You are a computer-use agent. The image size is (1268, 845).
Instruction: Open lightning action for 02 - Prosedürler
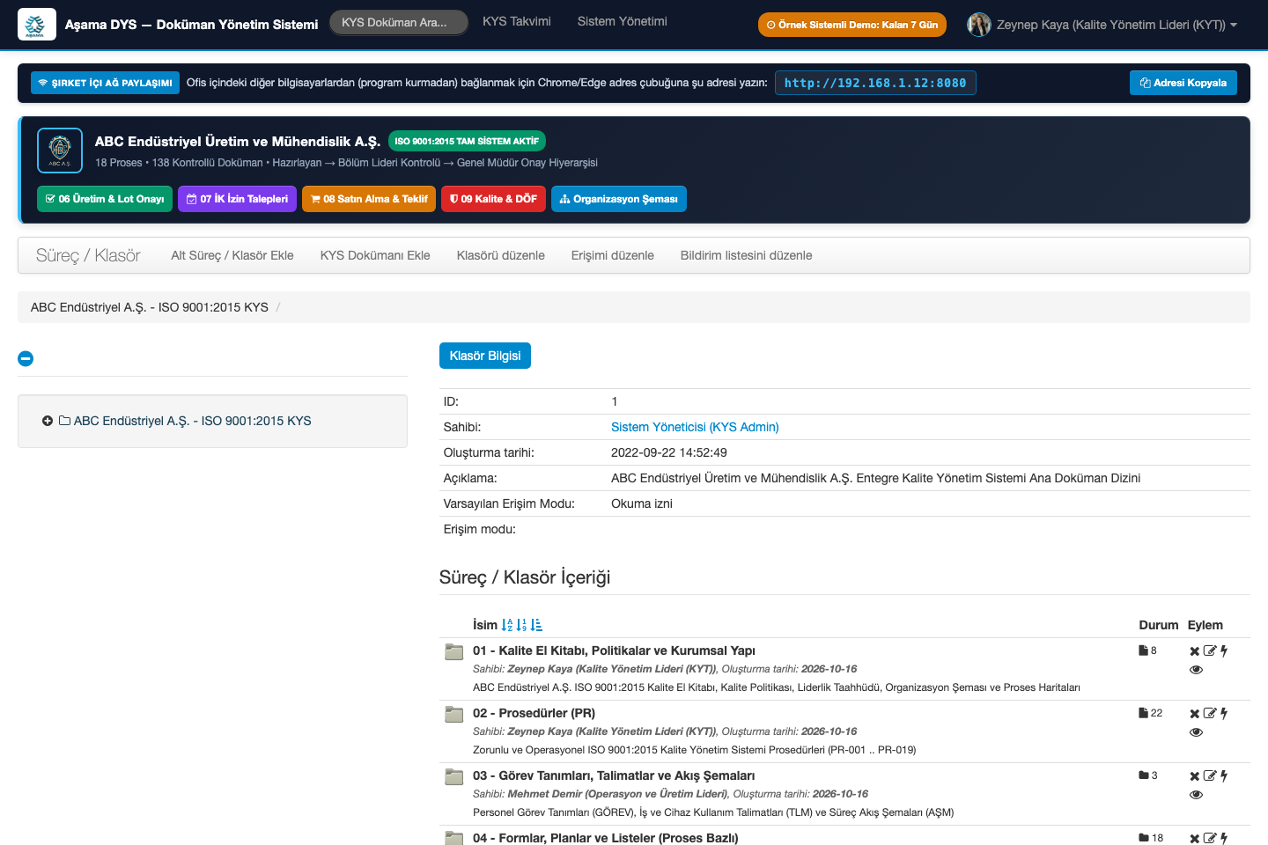1224,714
